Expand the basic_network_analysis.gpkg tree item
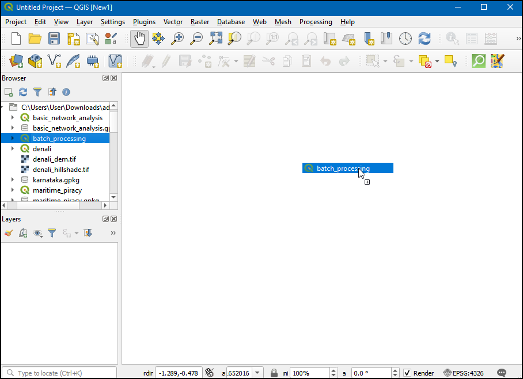 [13, 128]
